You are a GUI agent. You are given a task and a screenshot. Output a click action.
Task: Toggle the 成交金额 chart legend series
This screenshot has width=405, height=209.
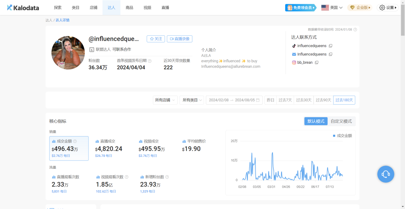click(342, 136)
